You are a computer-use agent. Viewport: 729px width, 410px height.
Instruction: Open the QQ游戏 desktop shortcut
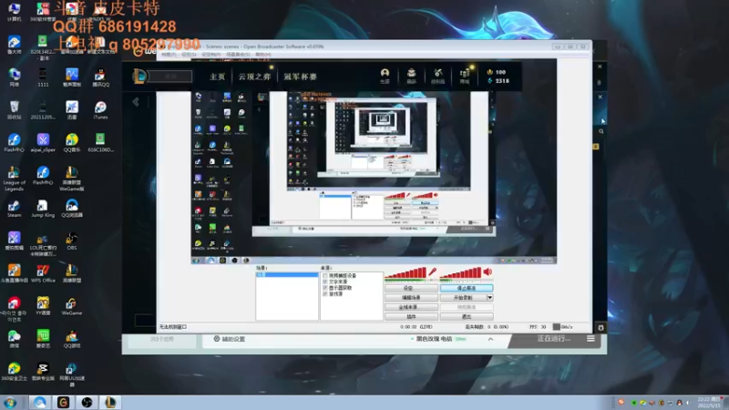point(72,339)
